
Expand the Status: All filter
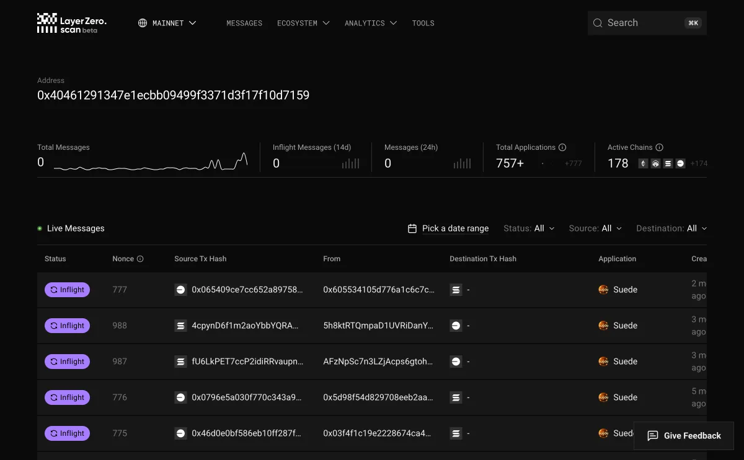click(x=529, y=228)
